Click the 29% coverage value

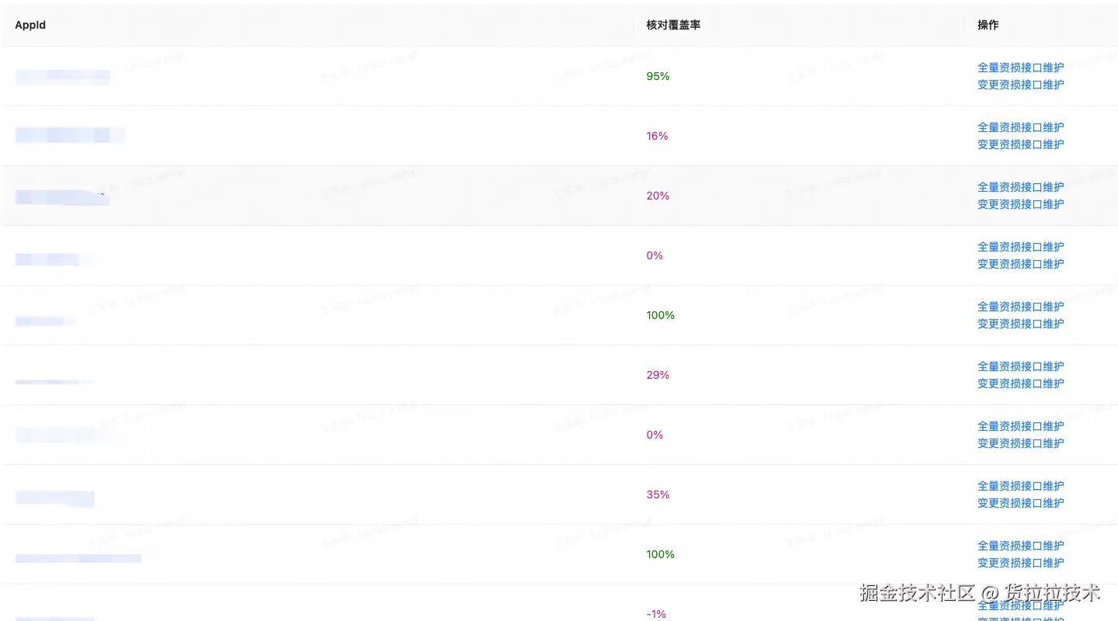click(x=658, y=375)
